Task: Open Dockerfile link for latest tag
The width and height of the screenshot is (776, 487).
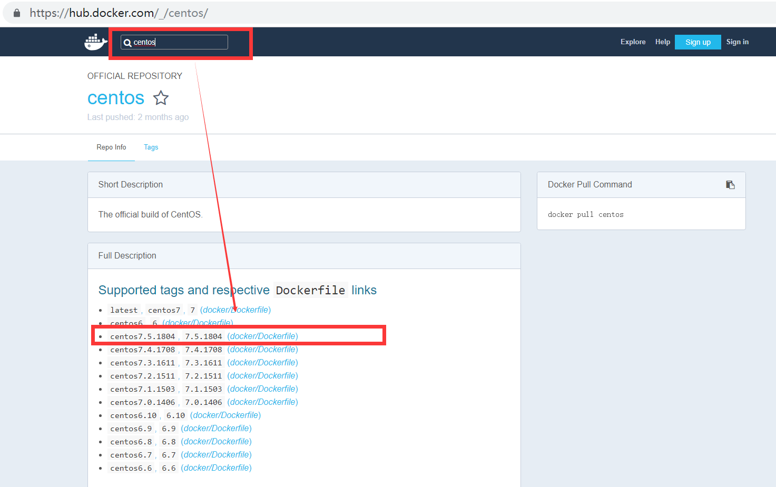Action: 235,310
